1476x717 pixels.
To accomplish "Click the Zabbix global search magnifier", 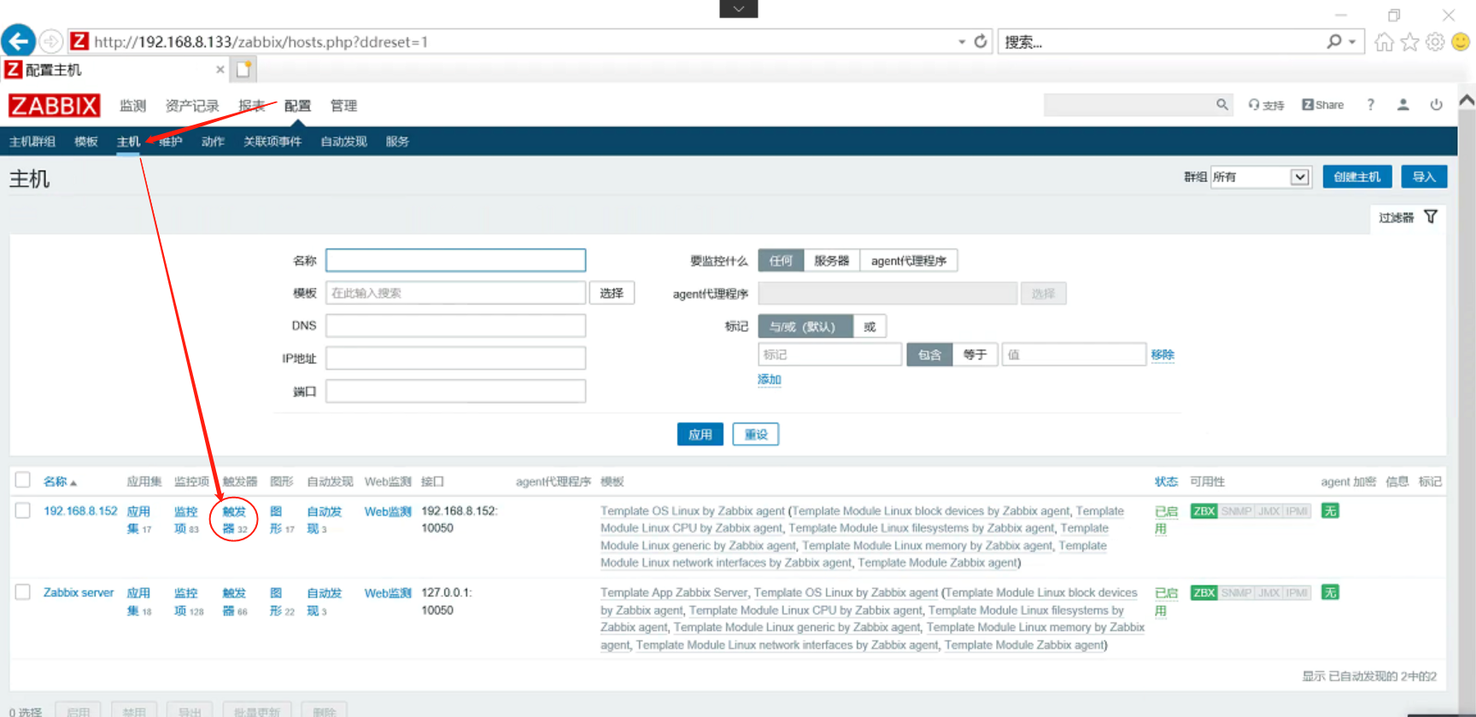I will [1222, 104].
